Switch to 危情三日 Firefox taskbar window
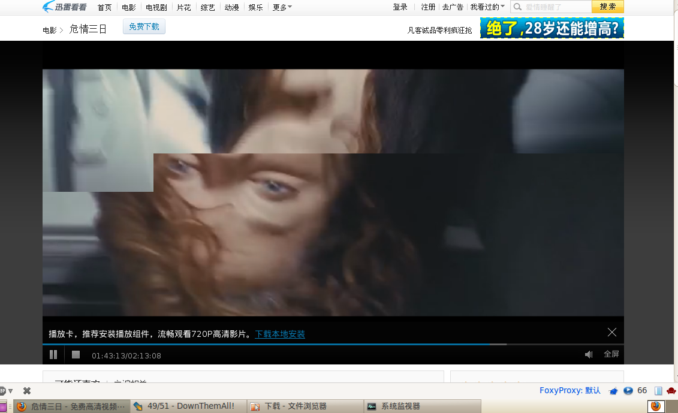Screen dimensions: 678x413 coord(72,406)
